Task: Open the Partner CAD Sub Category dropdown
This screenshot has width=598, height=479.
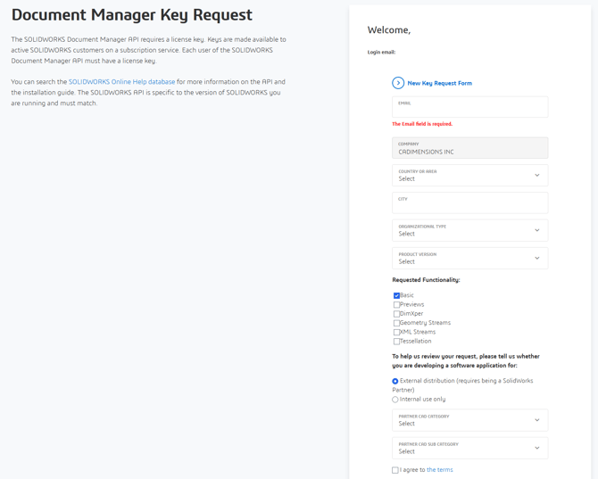Action: (469, 448)
